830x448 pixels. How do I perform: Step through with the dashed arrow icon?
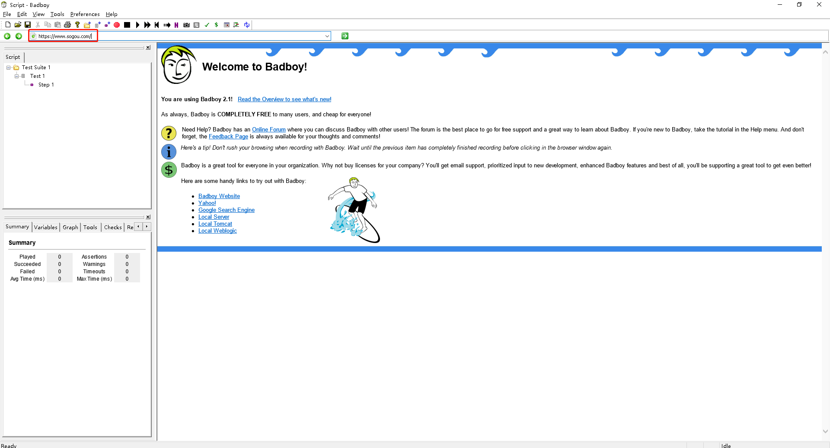167,25
